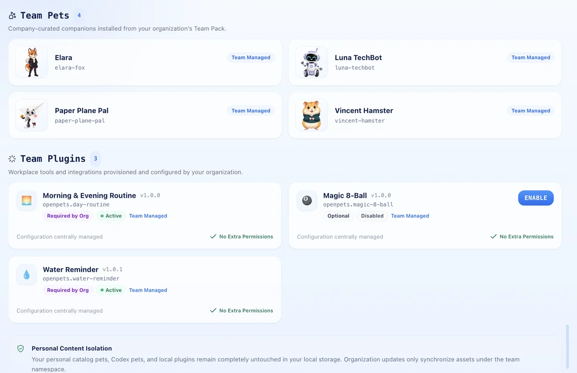577x373 pixels.
Task: Click the Team Plugins count badge 3
Action: pos(96,158)
